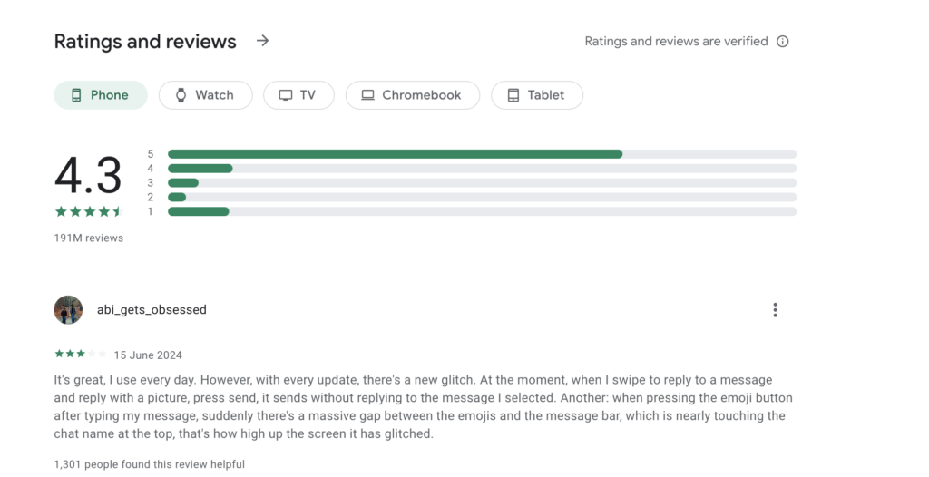929x477 pixels.
Task: Click the 4.3 overall rating score
Action: 88,176
